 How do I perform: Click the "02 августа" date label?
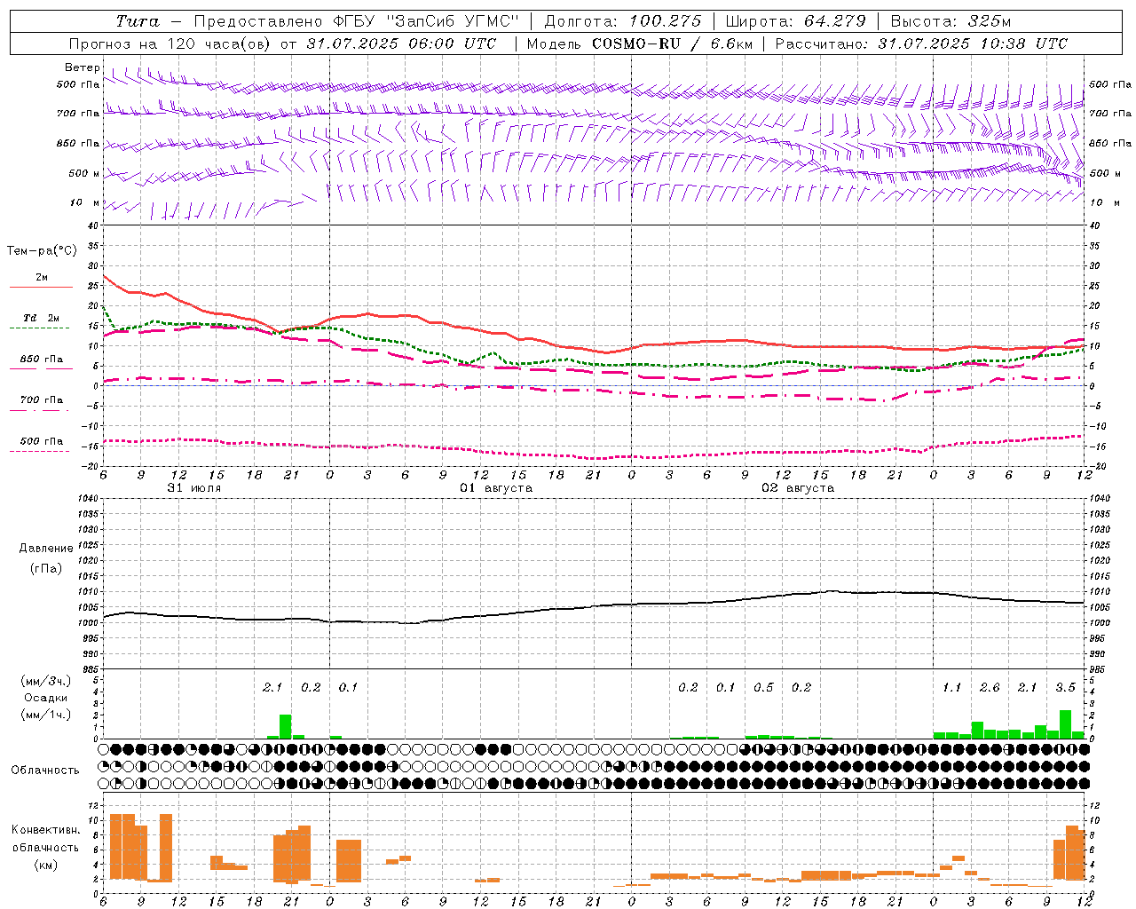click(798, 488)
